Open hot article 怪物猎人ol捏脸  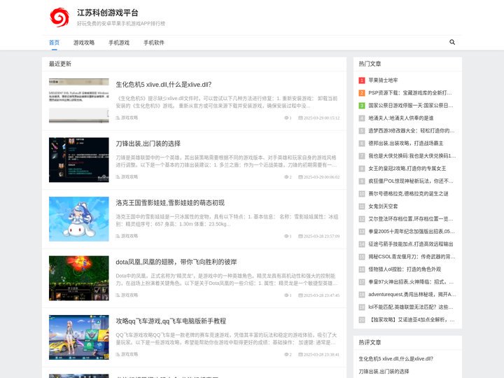405,269
